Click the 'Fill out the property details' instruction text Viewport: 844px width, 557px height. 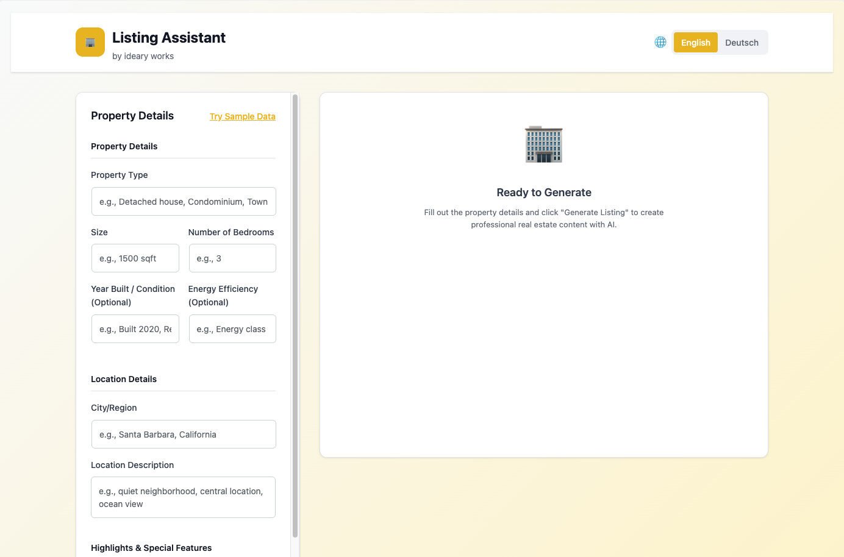[x=544, y=218]
